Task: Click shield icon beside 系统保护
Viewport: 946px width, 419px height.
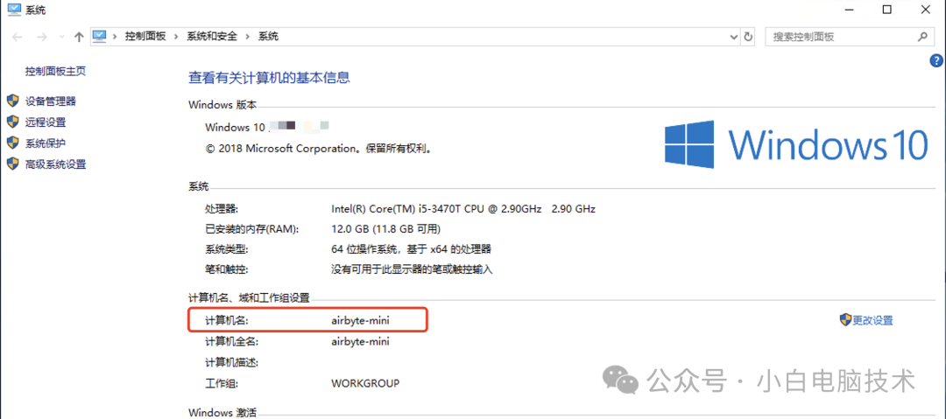Action: pyautogui.click(x=12, y=143)
